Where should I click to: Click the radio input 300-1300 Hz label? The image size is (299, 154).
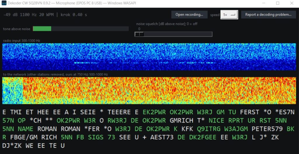click(x=22, y=41)
